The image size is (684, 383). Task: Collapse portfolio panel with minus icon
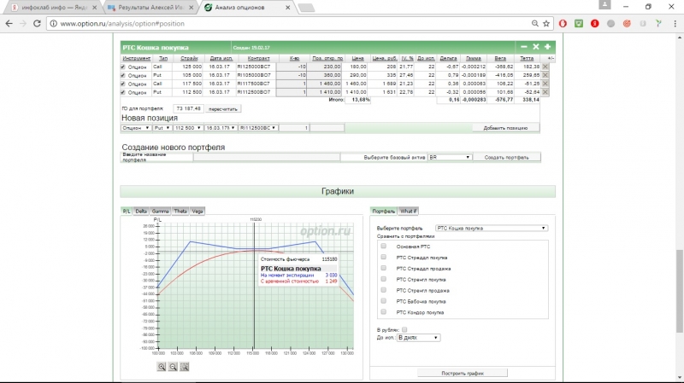524,47
